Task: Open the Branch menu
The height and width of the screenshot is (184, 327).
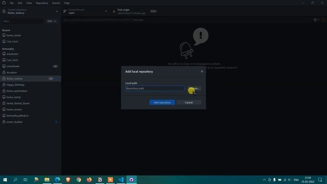Action: (x=56, y=3)
